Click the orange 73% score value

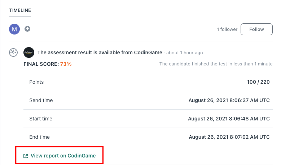(66, 64)
